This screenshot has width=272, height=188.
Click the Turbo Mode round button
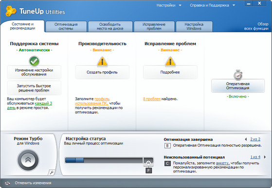point(28,160)
